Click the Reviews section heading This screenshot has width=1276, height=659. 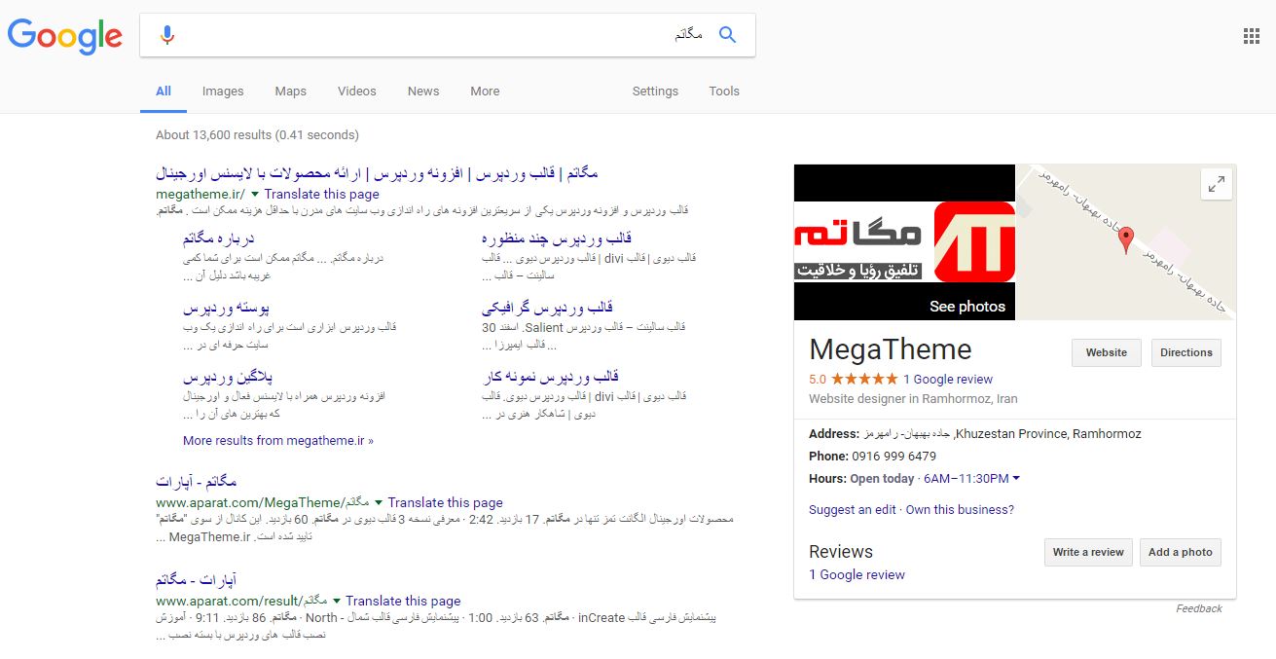coord(841,552)
